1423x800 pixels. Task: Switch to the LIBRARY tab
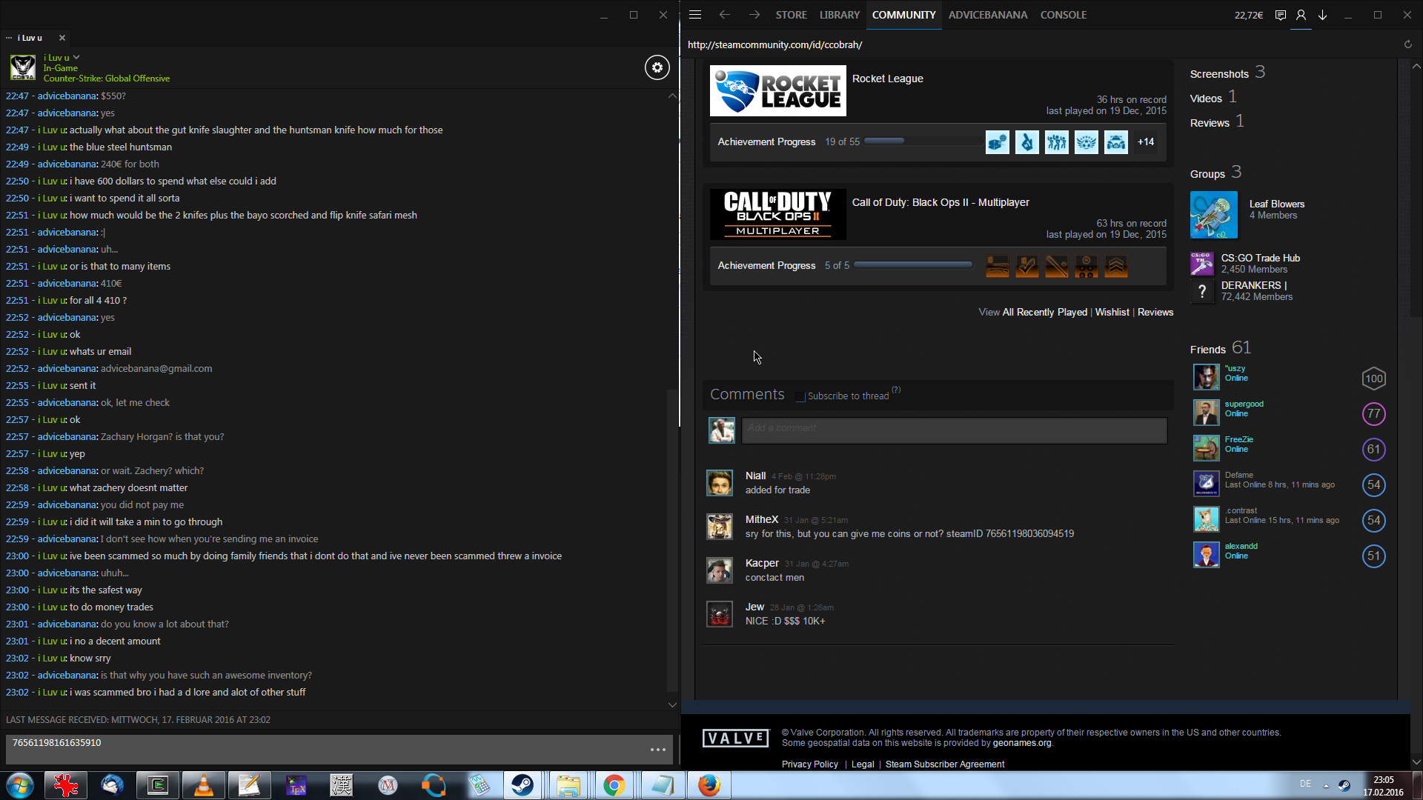tap(839, 15)
